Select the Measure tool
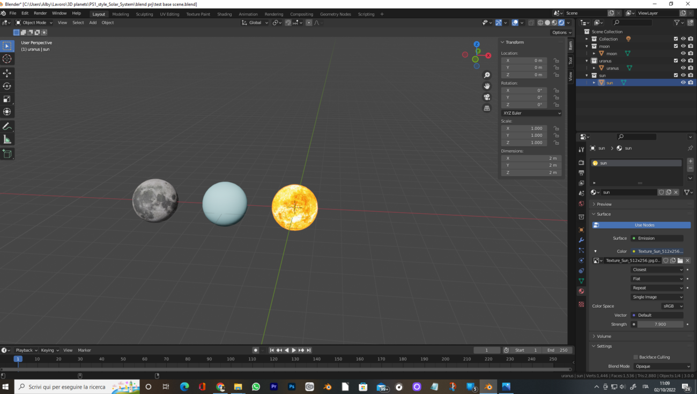The image size is (697, 394). pos(7,139)
